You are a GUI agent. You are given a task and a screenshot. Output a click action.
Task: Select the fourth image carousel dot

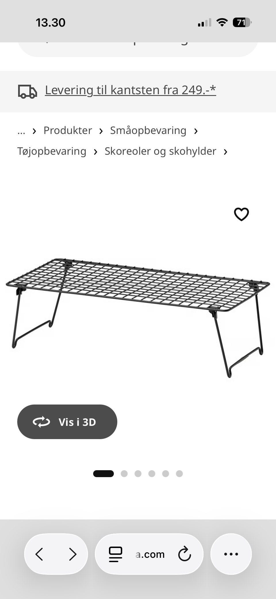coord(152,474)
